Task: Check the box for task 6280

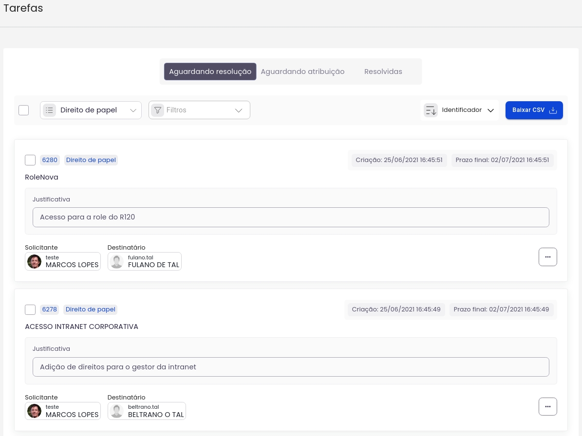Action: tap(30, 160)
